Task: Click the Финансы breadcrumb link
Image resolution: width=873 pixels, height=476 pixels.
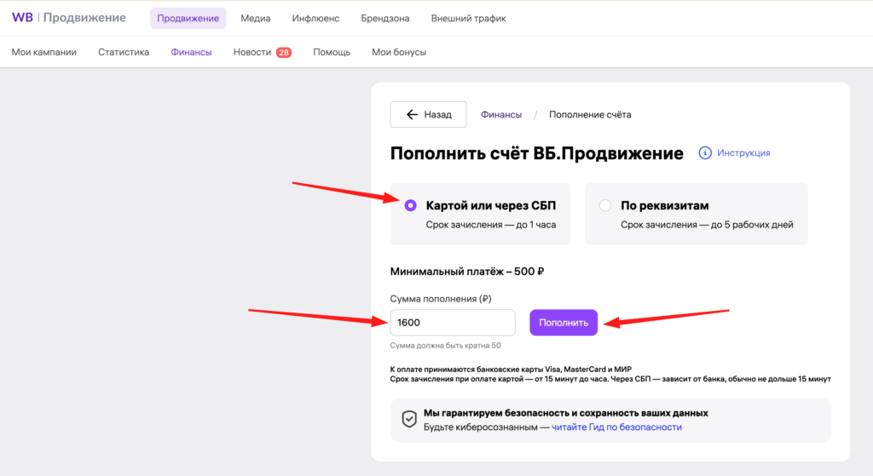Action: tap(501, 115)
